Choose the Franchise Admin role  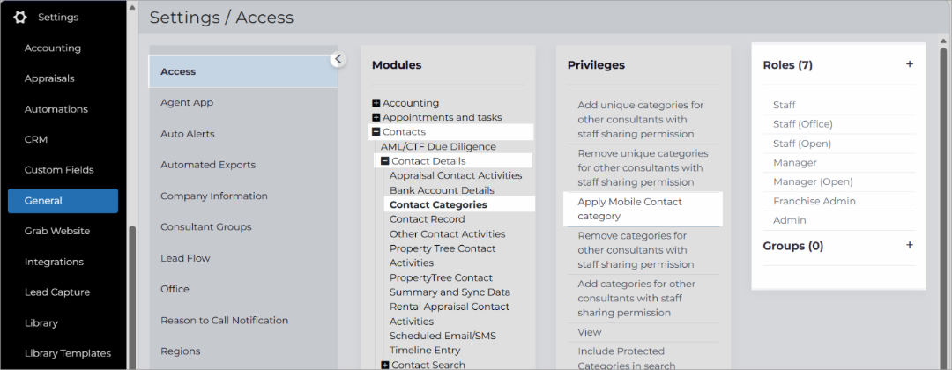pos(814,201)
